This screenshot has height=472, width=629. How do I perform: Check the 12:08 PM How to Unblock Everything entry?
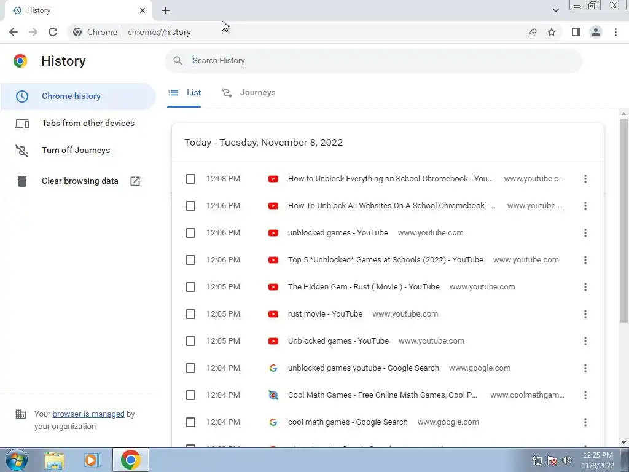point(190,179)
